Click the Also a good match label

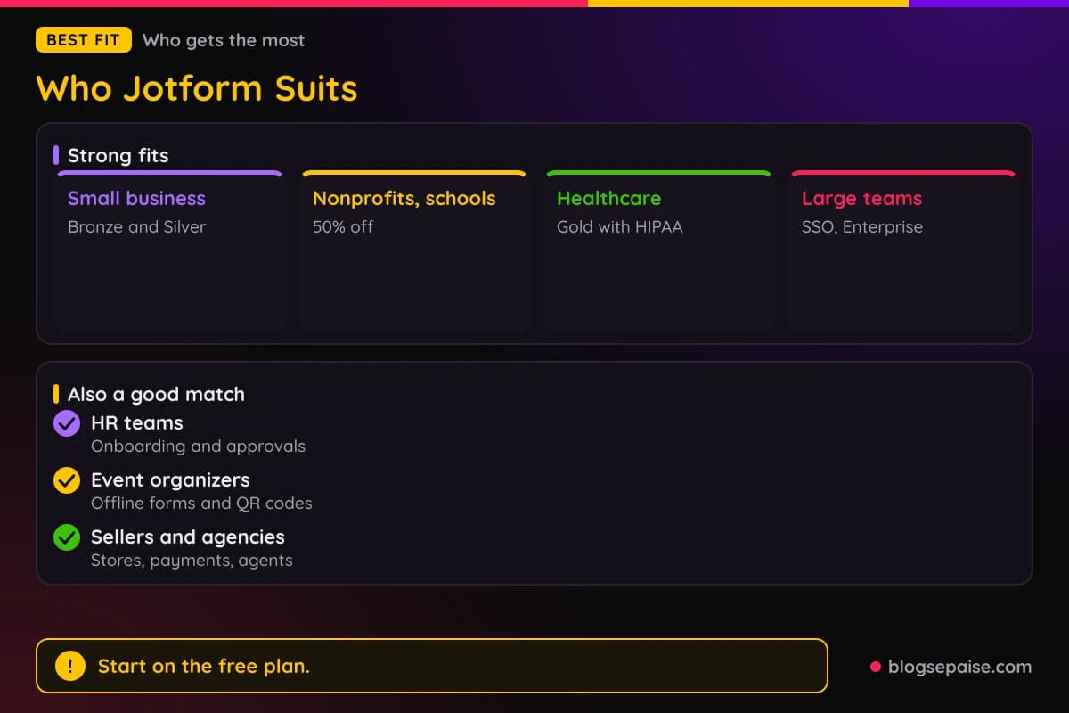156,394
